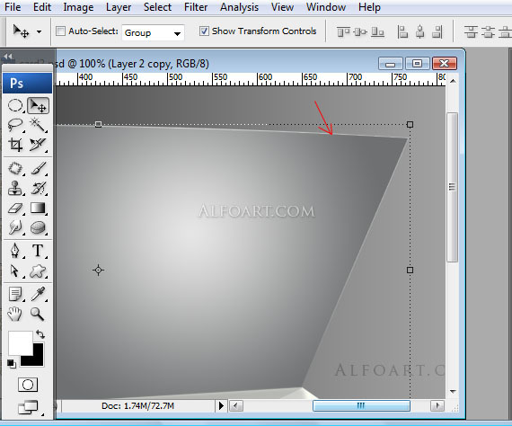Align left edges of layers
This screenshot has width=512, height=426.
[402, 31]
